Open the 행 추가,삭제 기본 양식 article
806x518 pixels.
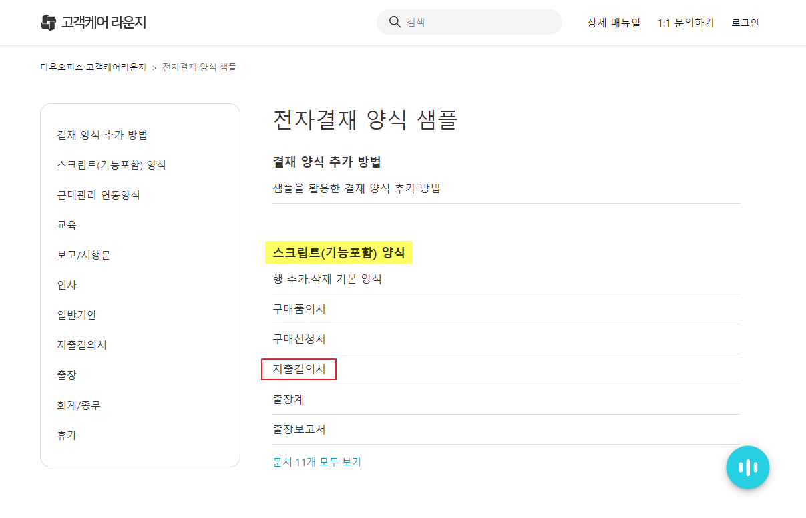tap(327, 279)
